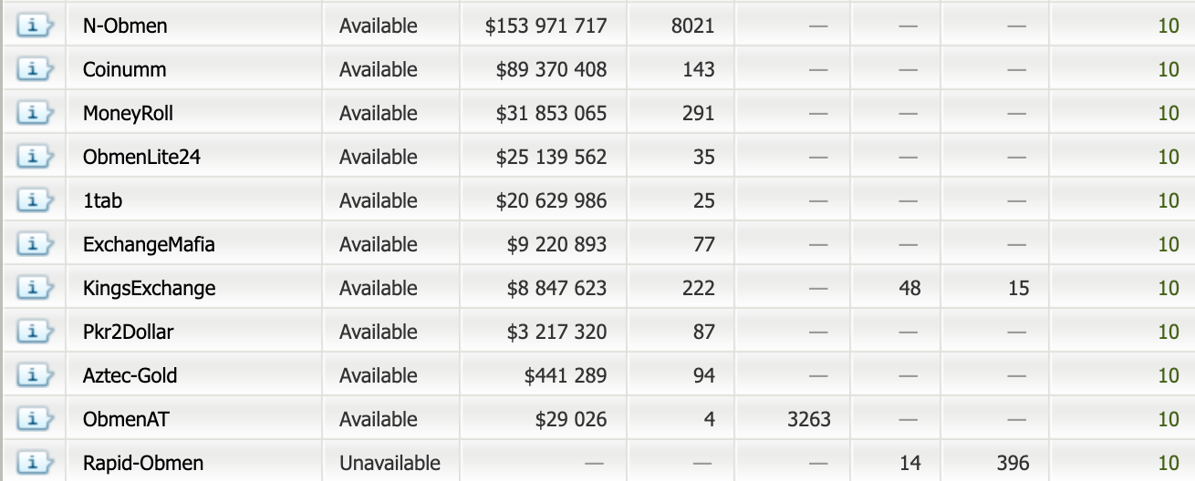Open Pkr2Dollar's info icon
This screenshot has height=481, width=1195.
click(32, 332)
